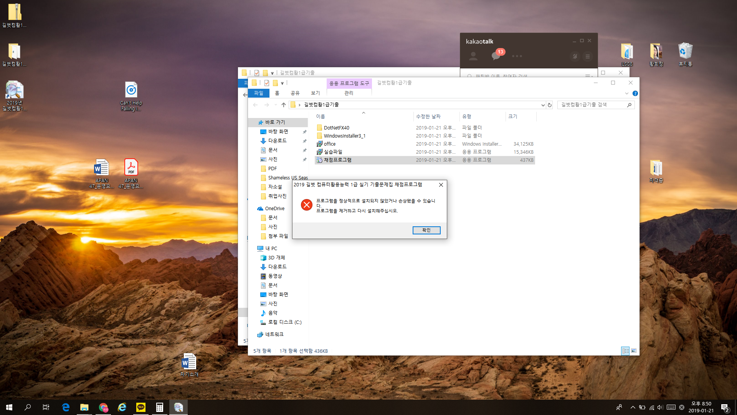Switch to the 보기 ribbon tab
Image resolution: width=737 pixels, height=415 pixels.
(x=315, y=93)
